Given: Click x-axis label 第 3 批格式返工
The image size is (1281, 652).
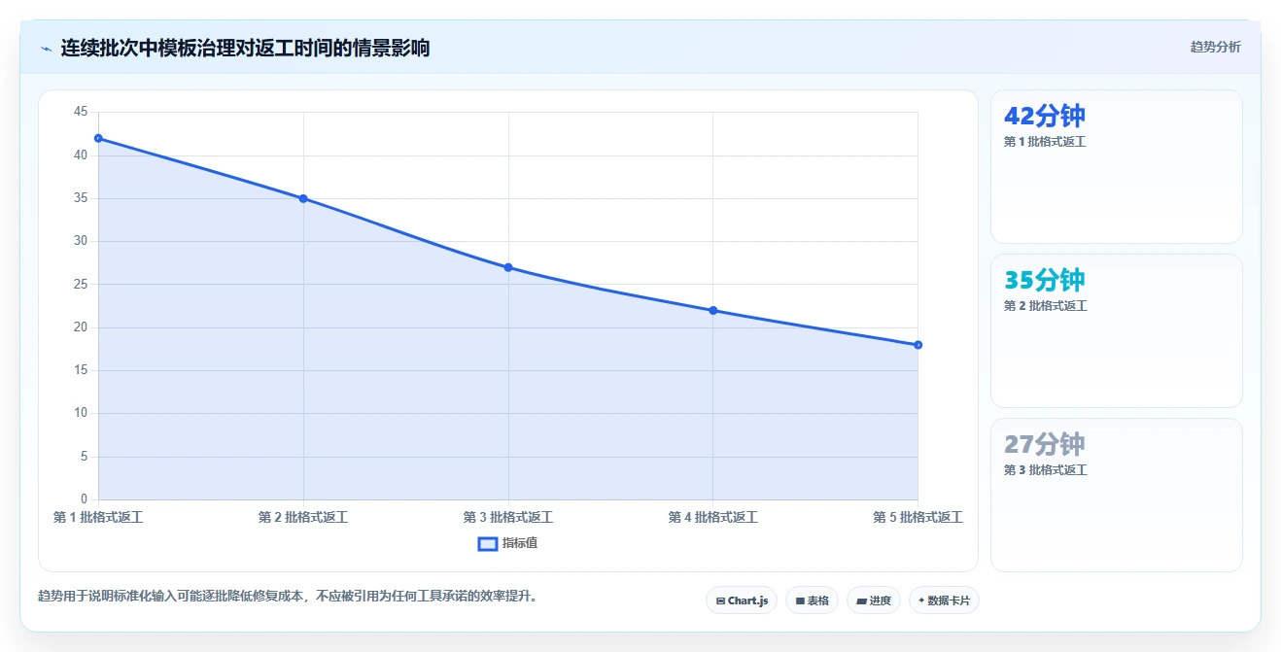Looking at the screenshot, I should (x=508, y=518).
